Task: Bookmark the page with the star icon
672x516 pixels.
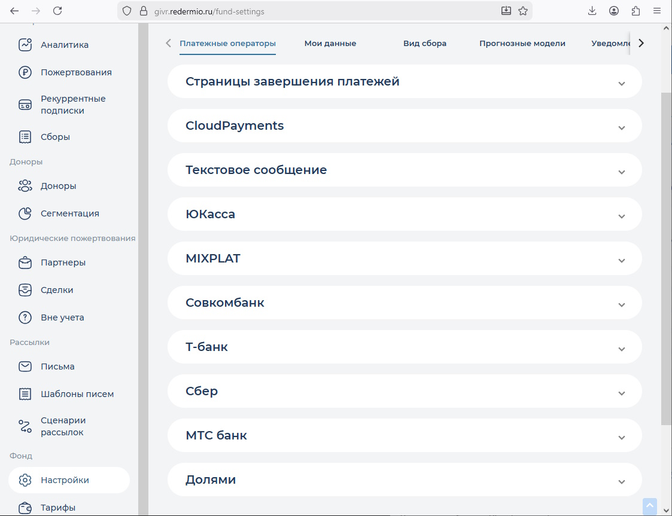Action: tap(523, 11)
